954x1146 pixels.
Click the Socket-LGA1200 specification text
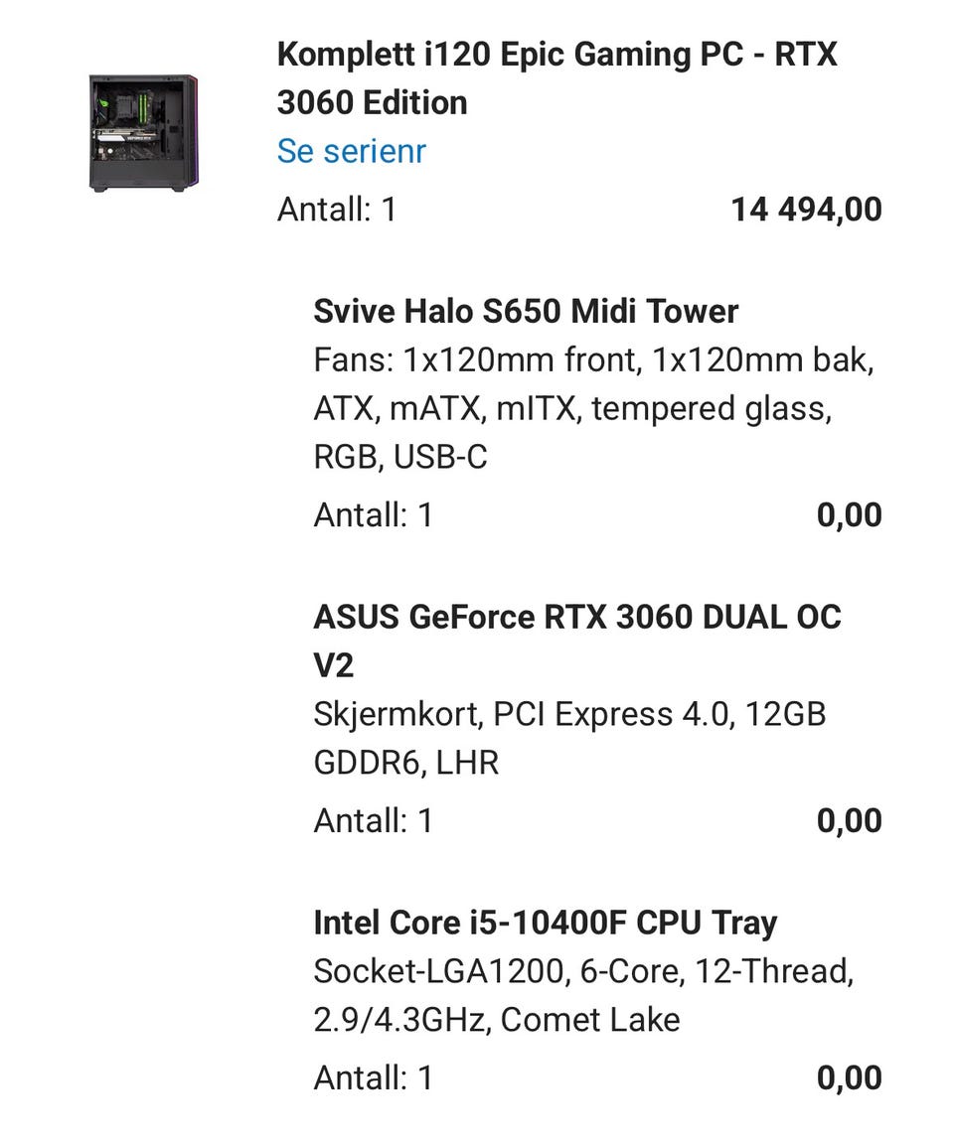tap(583, 971)
